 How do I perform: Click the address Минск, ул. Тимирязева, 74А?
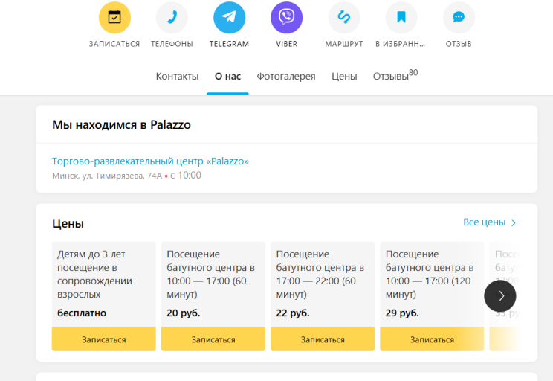[107, 176]
